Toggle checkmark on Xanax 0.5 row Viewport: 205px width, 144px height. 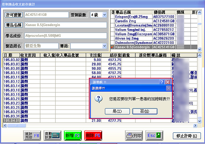pyautogui.click(x=113, y=47)
